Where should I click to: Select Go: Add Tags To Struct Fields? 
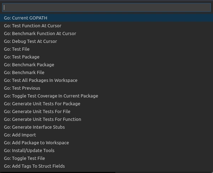pyautogui.click(x=106, y=166)
